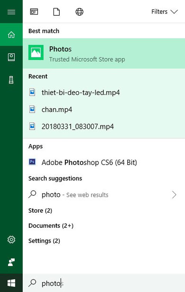185x292 pixels.
Task: Expand the Documents (2+) results group
Action: click(x=51, y=226)
